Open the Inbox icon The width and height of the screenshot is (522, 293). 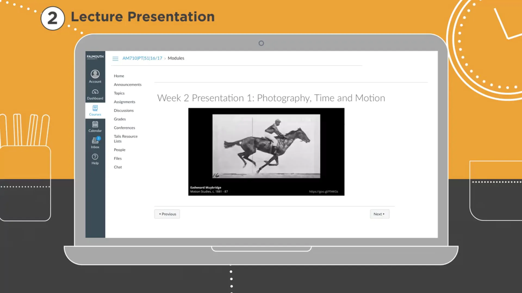pos(95,140)
